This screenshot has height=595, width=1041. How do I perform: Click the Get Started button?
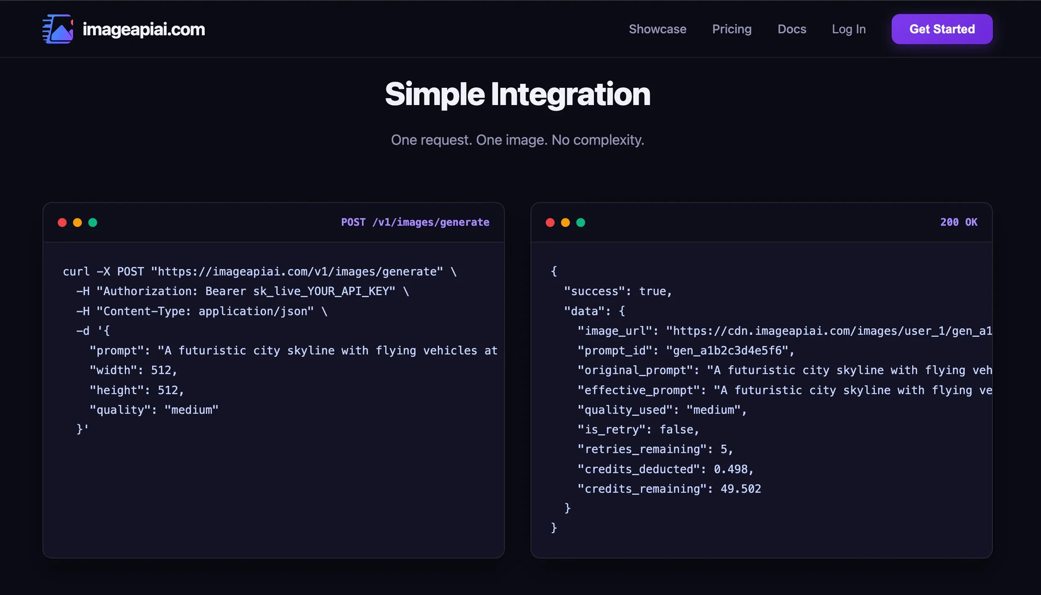tap(942, 29)
